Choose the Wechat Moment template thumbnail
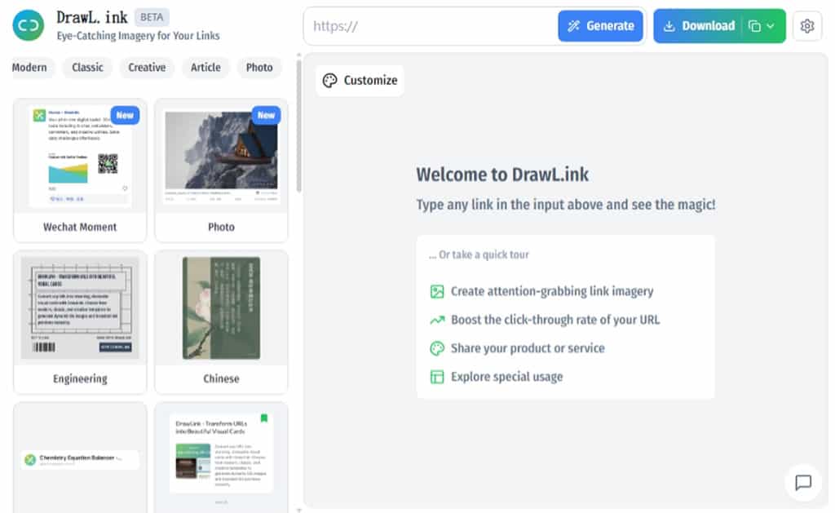Screen dimensions: 835x513 pos(80,156)
